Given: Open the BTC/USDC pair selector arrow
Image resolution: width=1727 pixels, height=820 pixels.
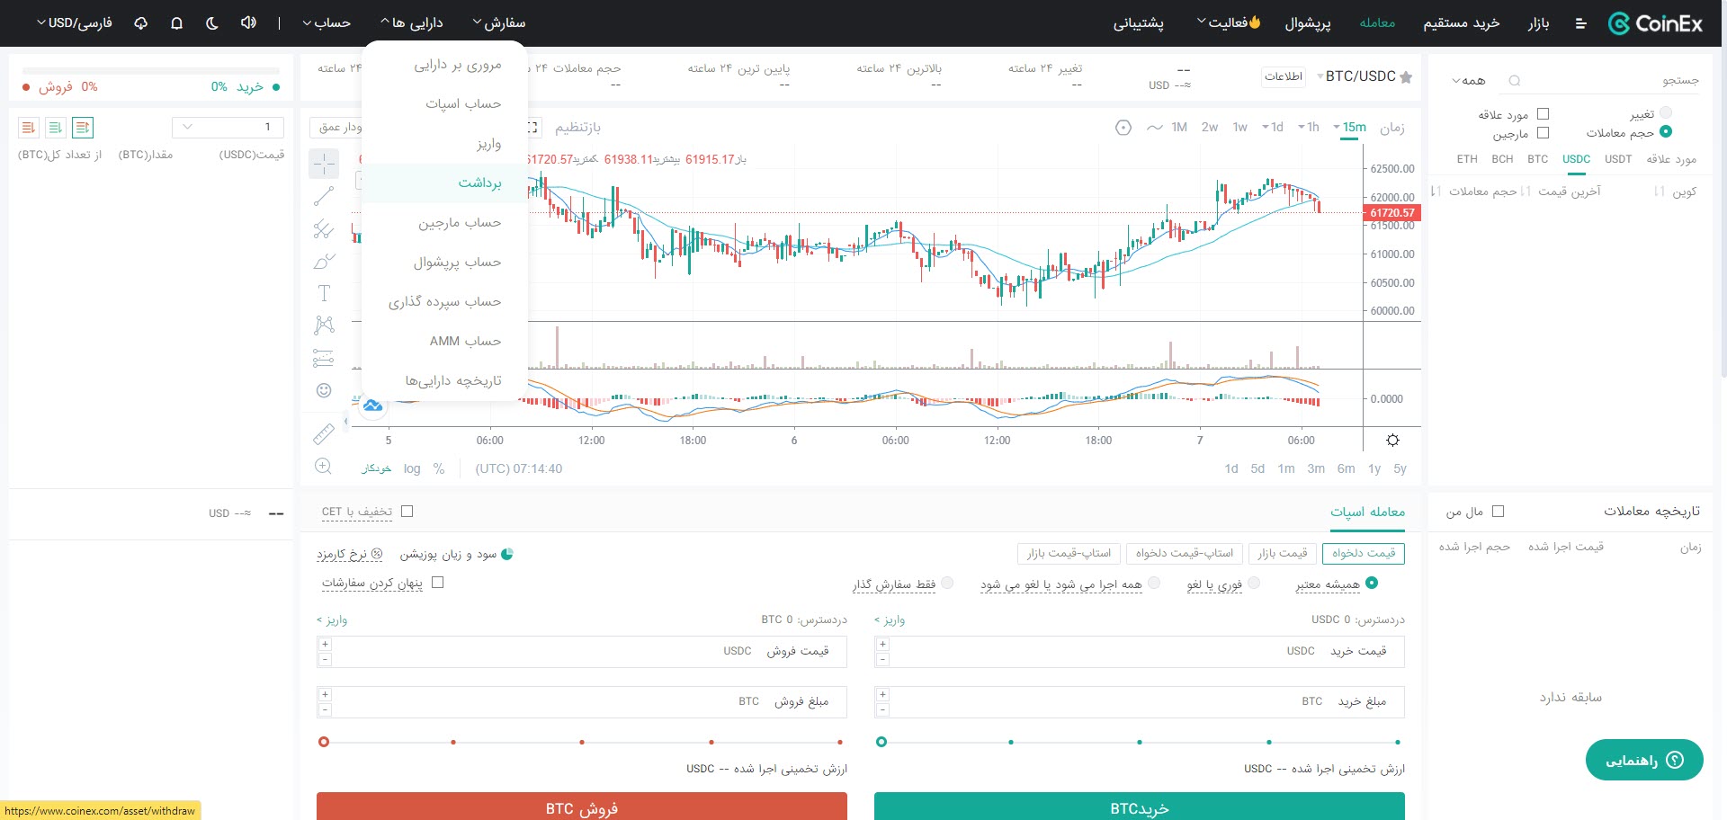Looking at the screenshot, I should point(1320,76).
